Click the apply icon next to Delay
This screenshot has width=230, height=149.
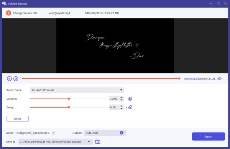[130, 107]
